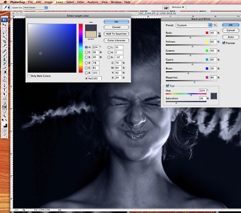
Task: Select the Crop tool
Action: click(4, 41)
